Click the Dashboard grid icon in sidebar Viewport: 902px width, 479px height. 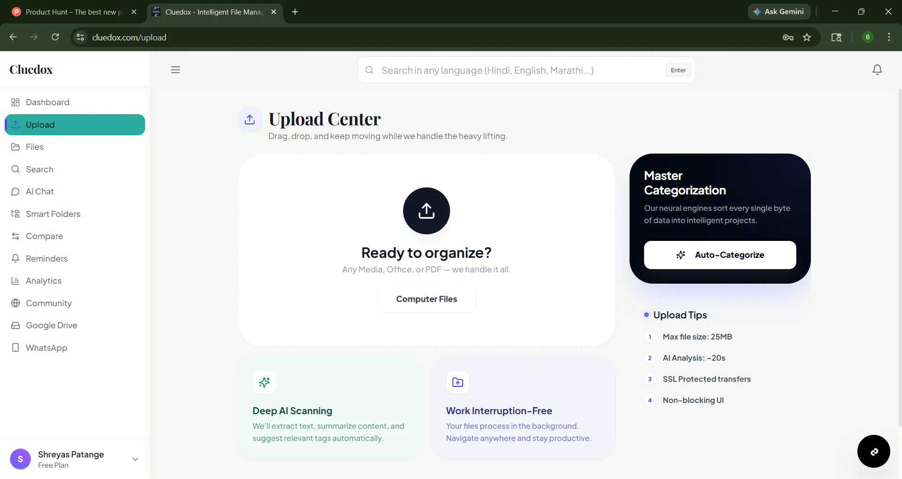coord(16,102)
